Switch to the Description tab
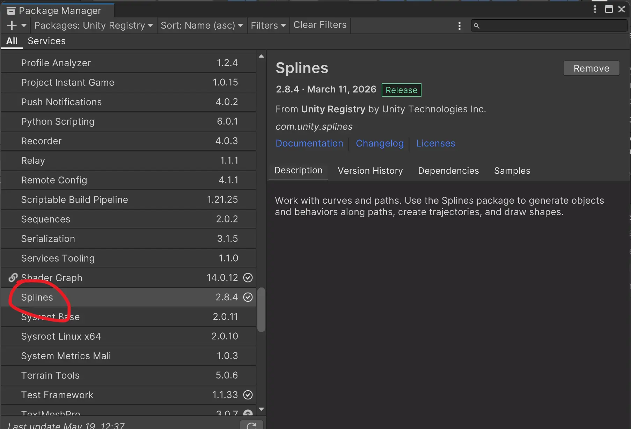 [299, 171]
